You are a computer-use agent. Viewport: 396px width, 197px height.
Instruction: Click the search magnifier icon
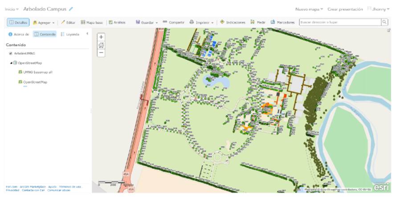pyautogui.click(x=384, y=22)
